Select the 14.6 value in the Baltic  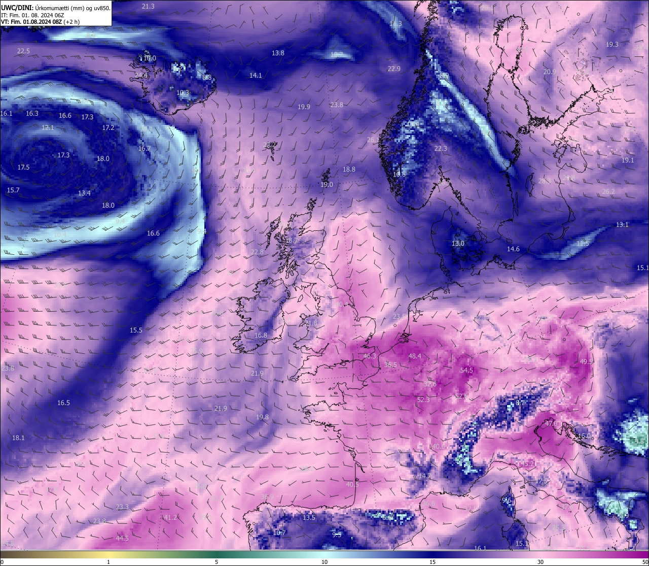click(513, 249)
